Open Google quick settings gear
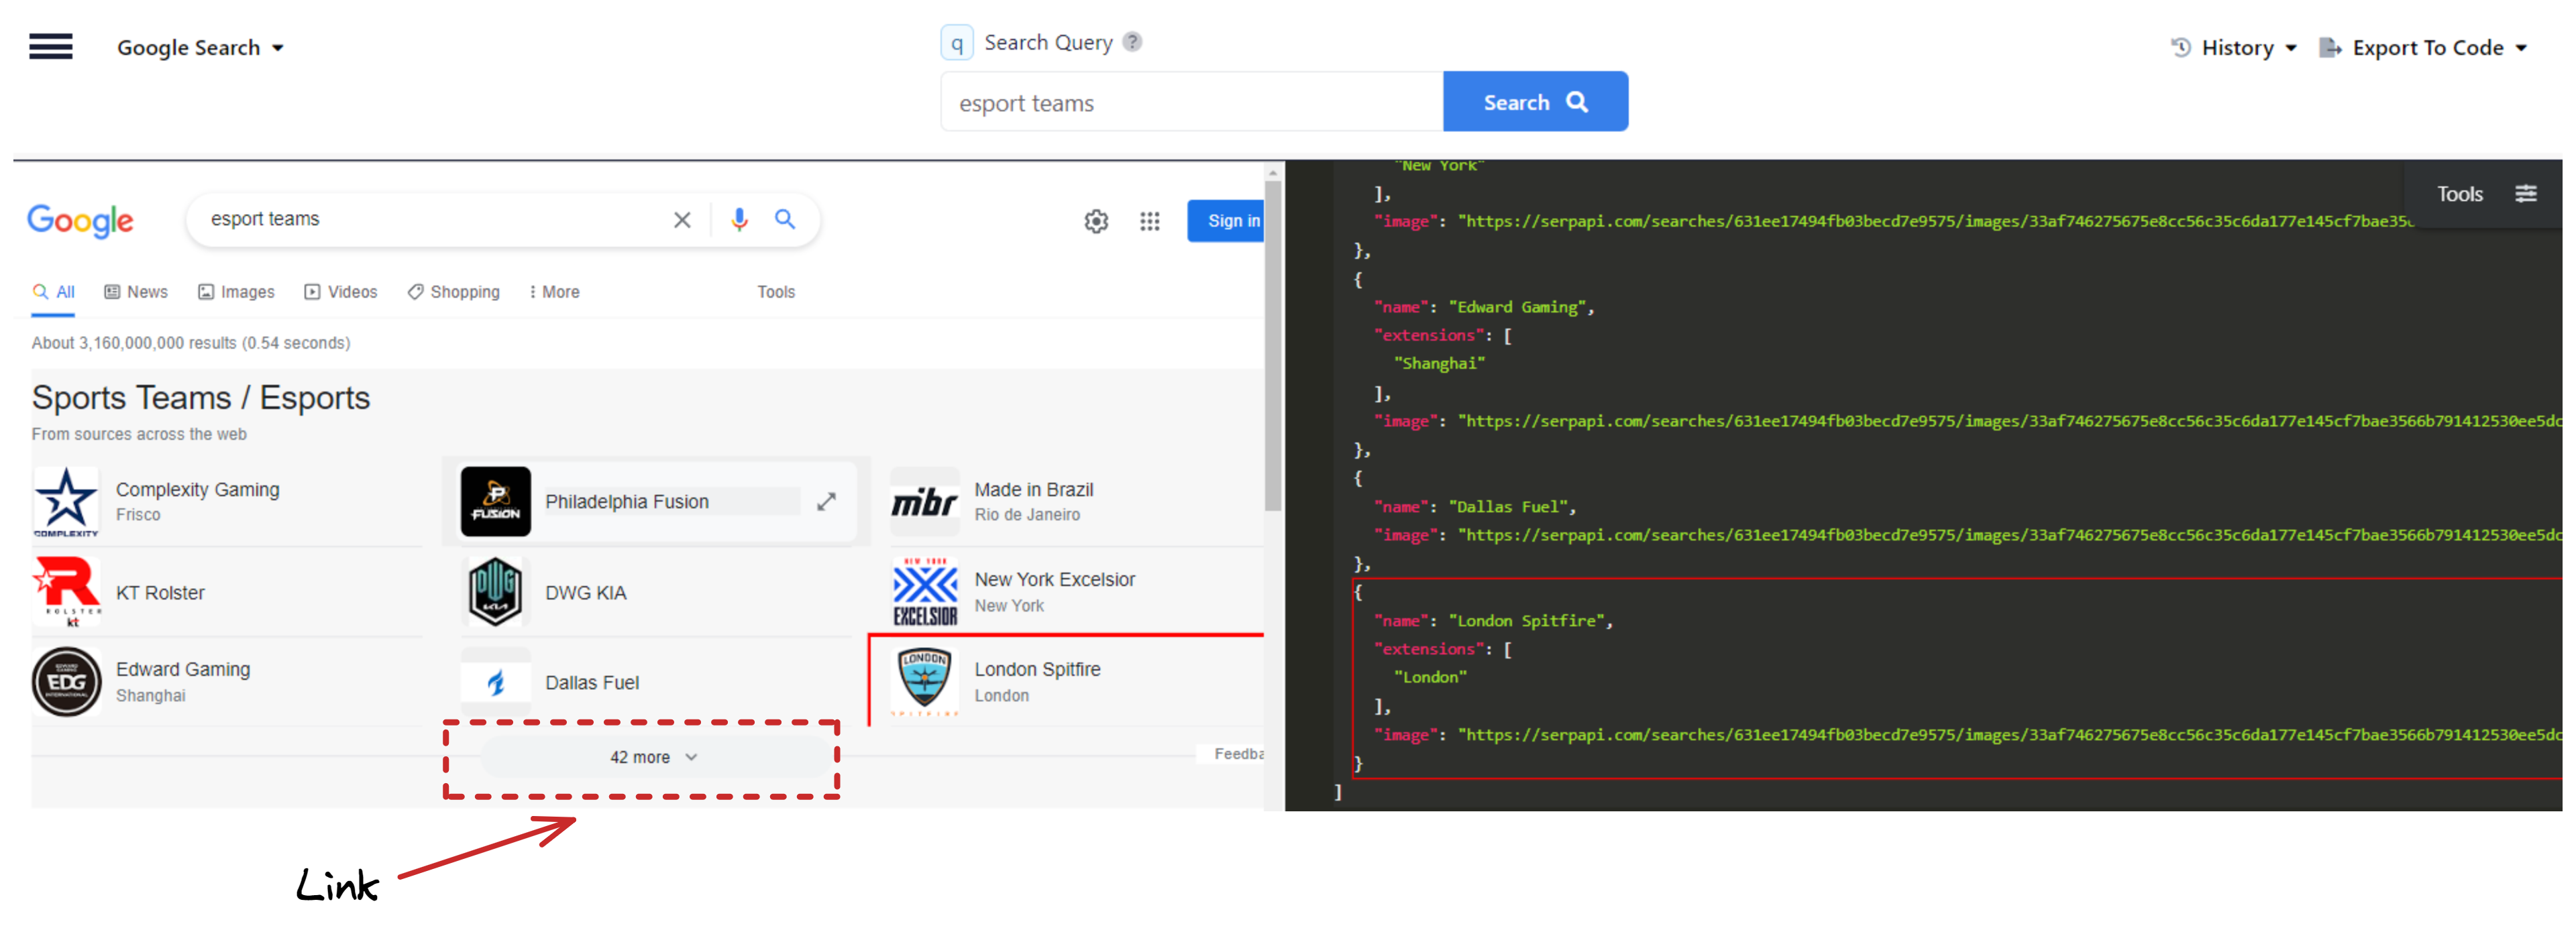 (x=1096, y=221)
